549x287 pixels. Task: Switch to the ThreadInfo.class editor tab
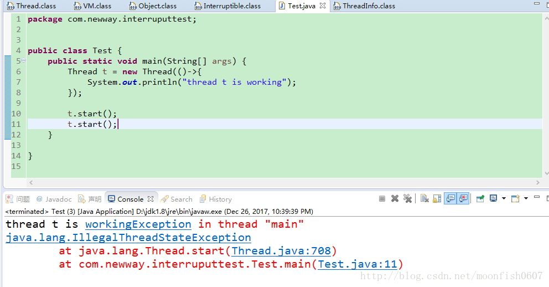[x=365, y=6]
